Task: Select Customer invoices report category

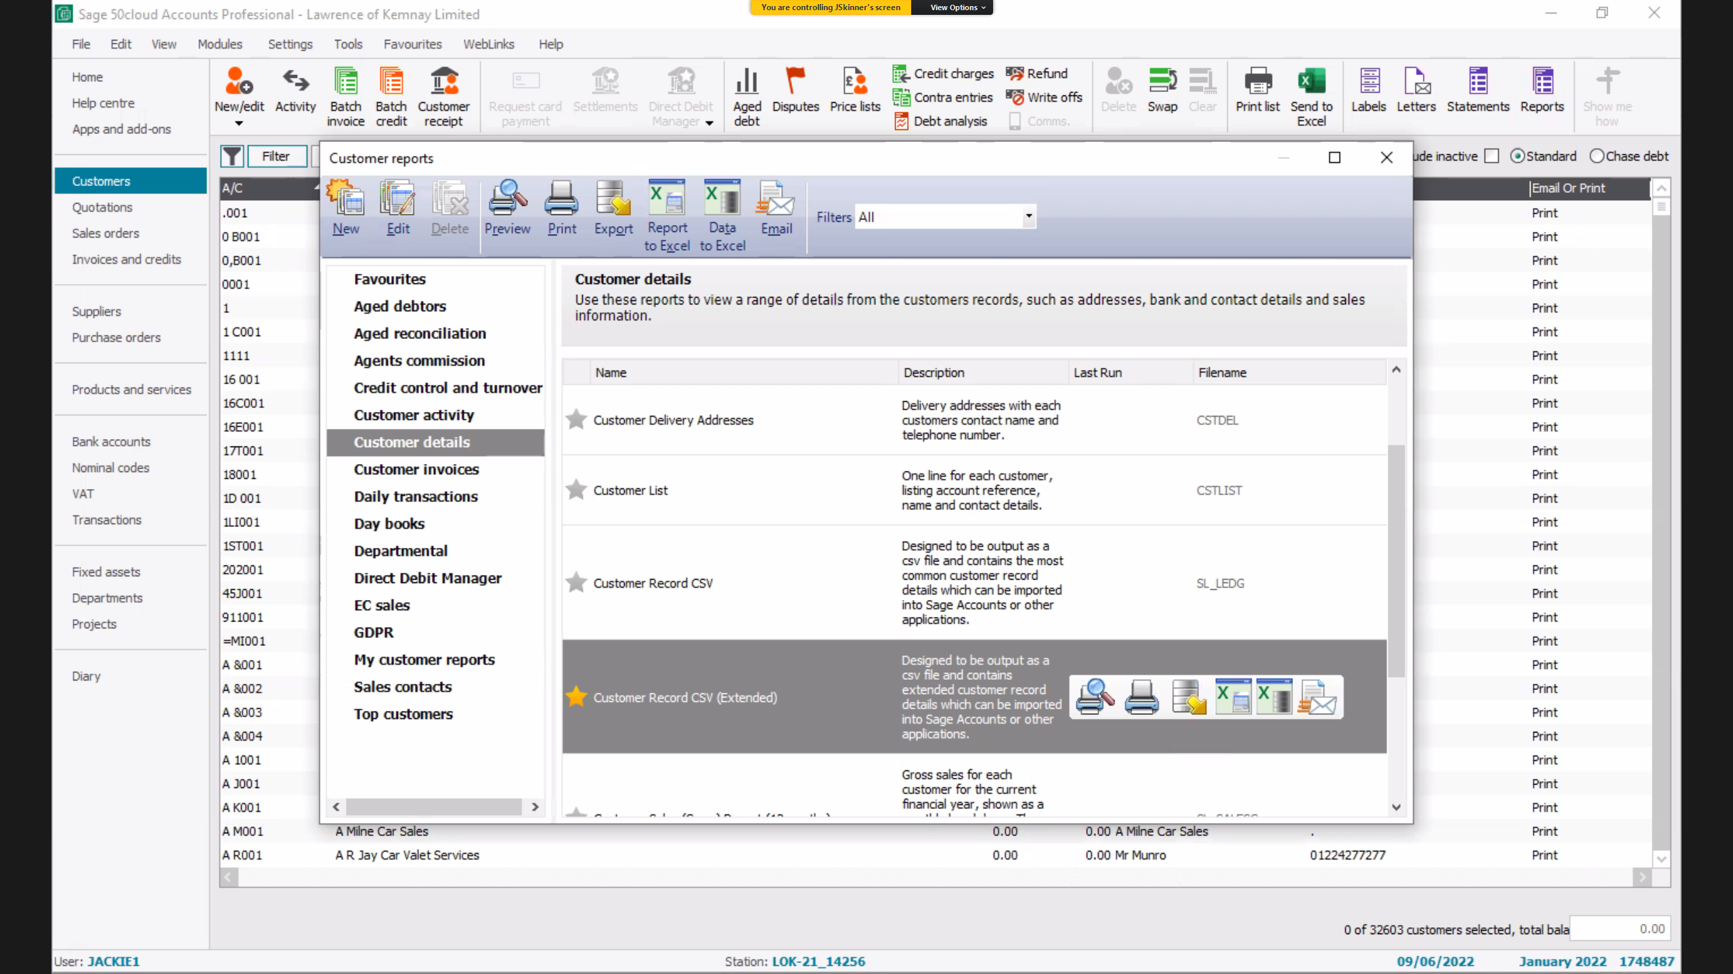Action: [416, 469]
